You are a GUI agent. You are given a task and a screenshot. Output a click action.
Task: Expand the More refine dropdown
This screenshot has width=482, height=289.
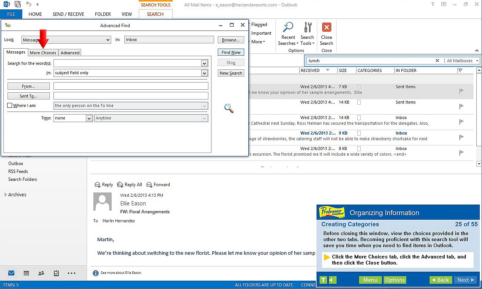point(259,42)
